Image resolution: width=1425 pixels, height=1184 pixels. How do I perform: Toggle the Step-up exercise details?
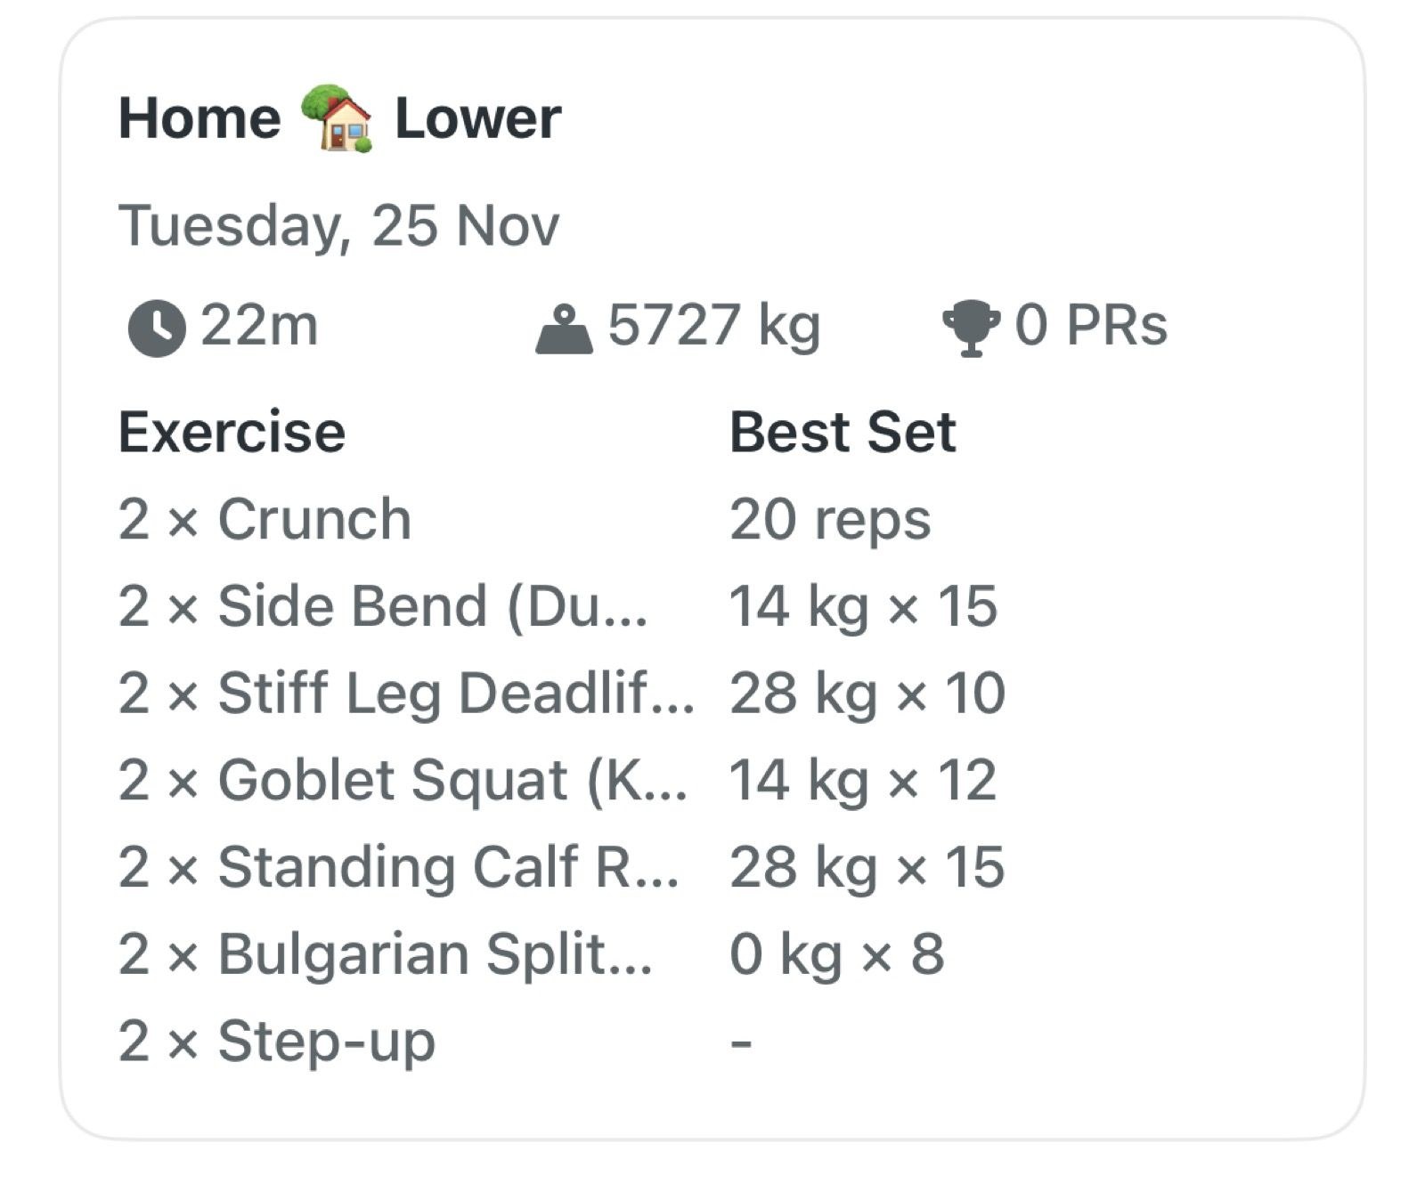[276, 1040]
